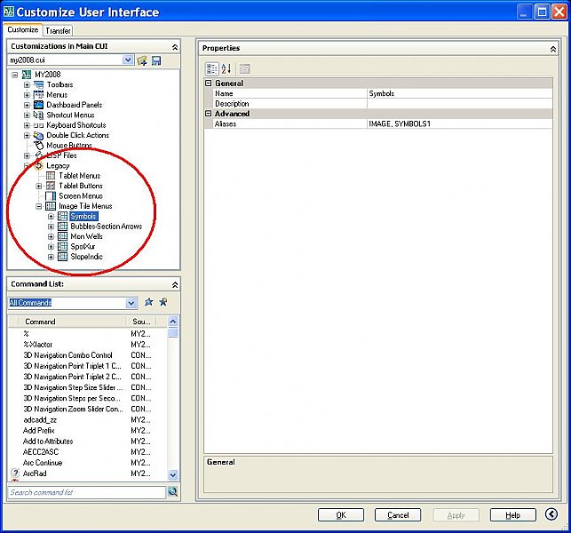This screenshot has width=571, height=533.
Task: Switch to the Customize tab
Action: point(23,30)
